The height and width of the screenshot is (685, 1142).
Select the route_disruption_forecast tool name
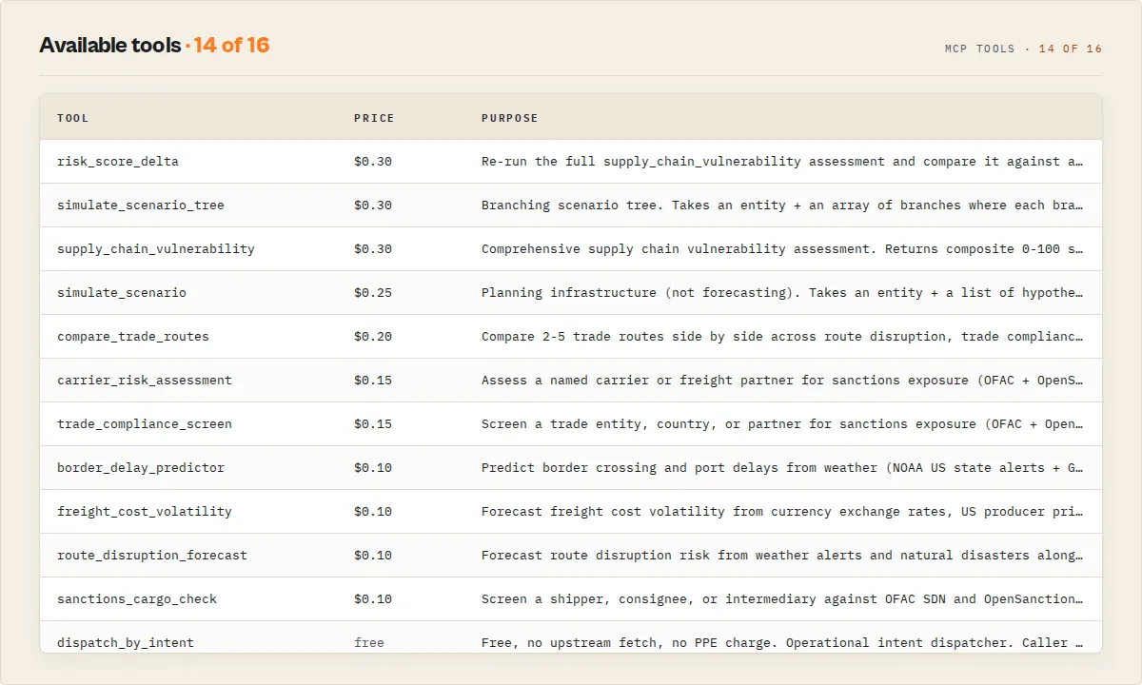coord(152,556)
